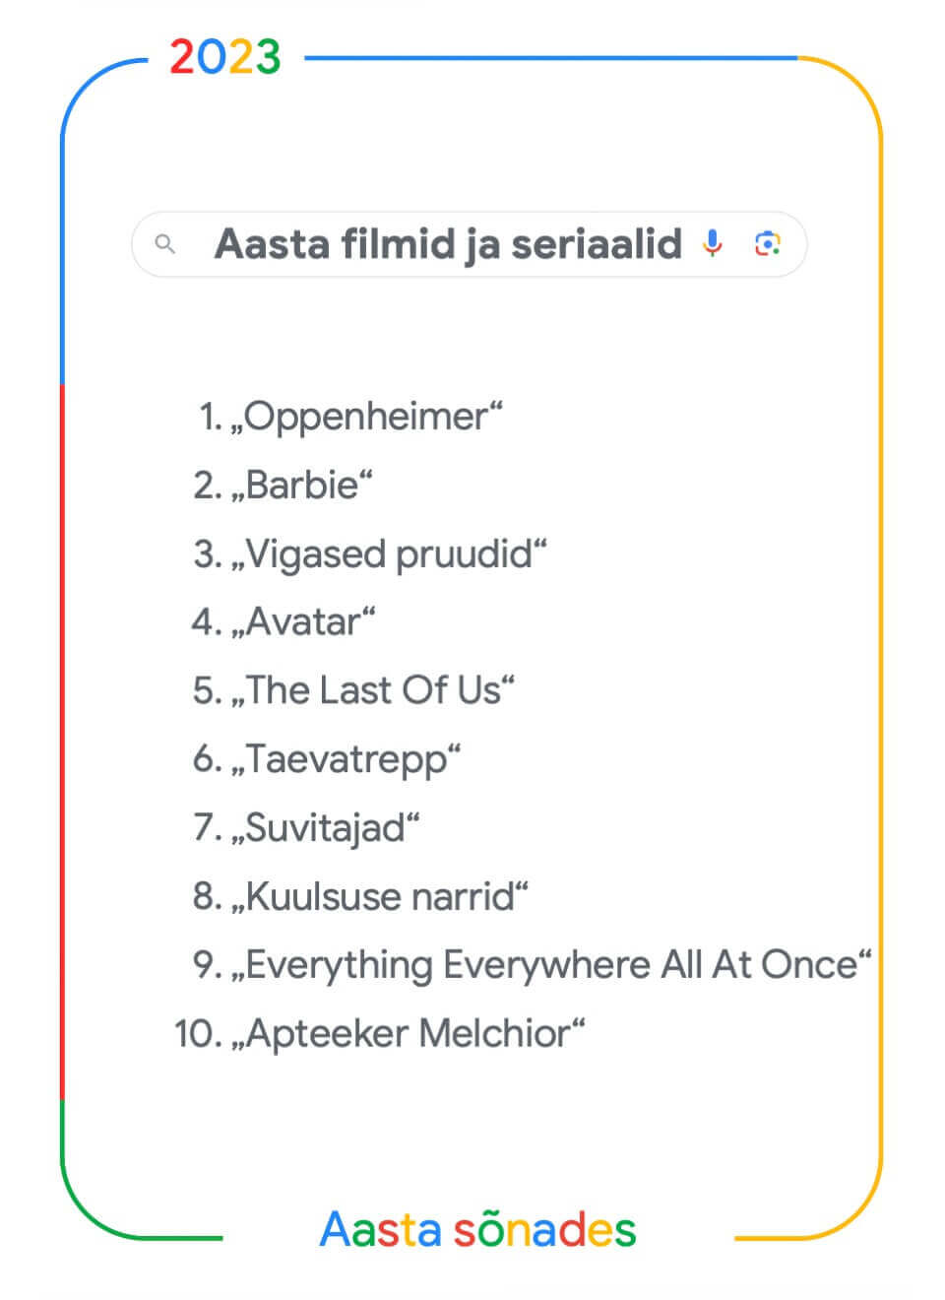This screenshot has height=1300, width=945.
Task: Click the number 9 ranking marker
Action: (x=208, y=965)
